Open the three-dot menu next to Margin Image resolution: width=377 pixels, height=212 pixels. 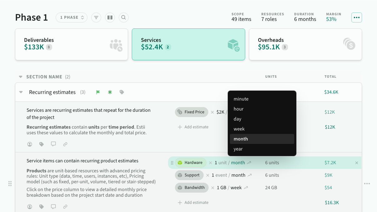point(356,17)
